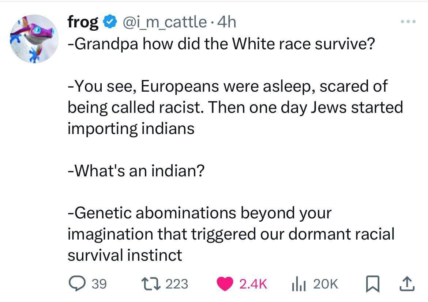The width and height of the screenshot is (428, 302).
Task: Click the second paragraph of the post
Action: click(x=234, y=107)
